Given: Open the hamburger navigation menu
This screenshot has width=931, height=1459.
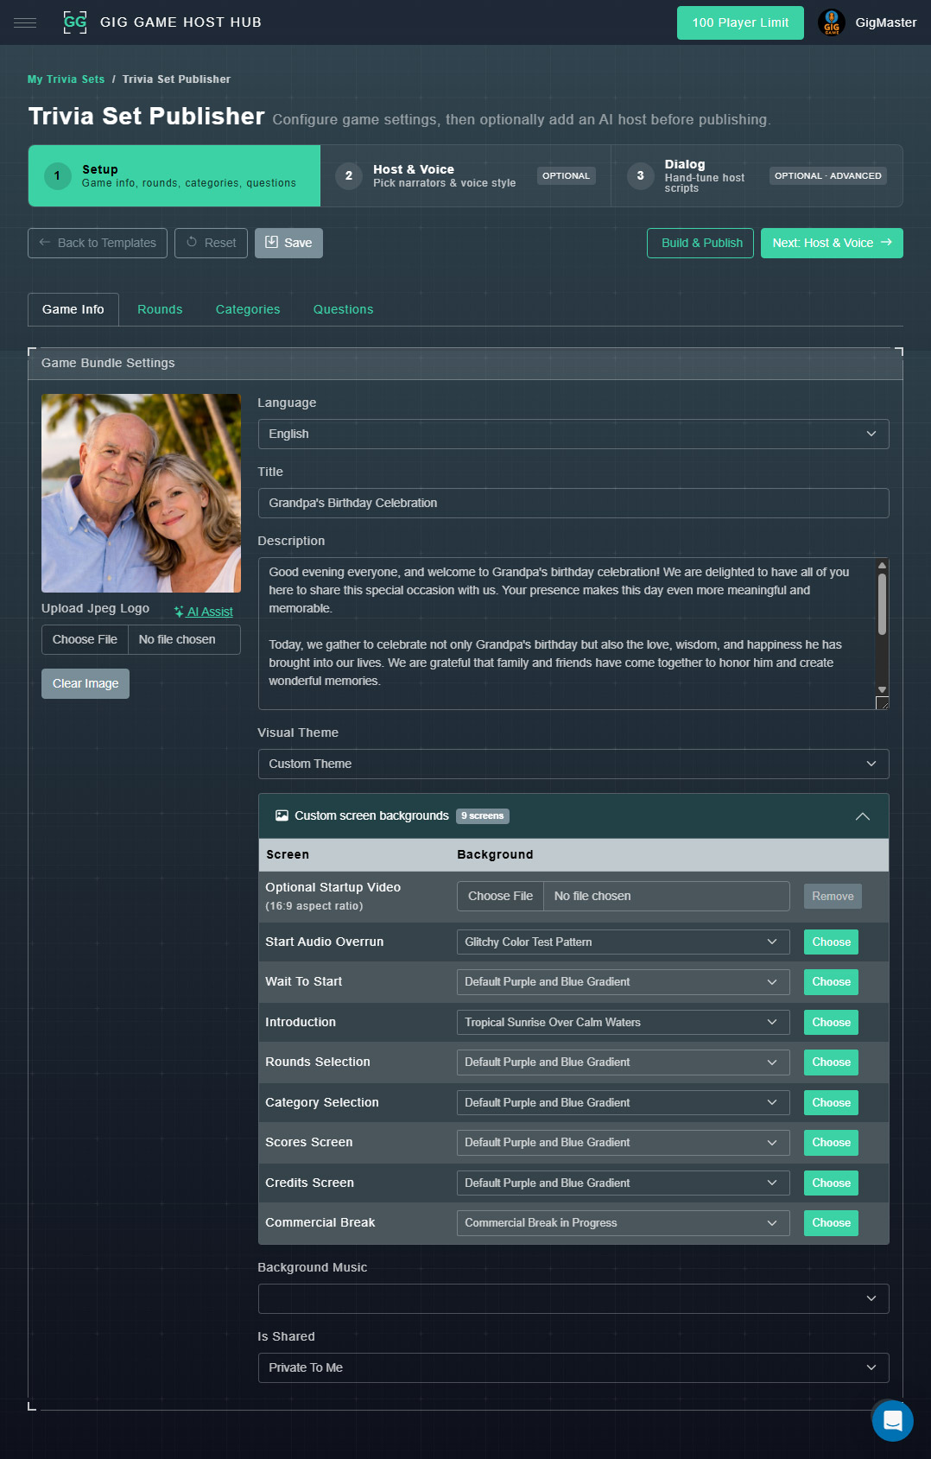Looking at the screenshot, I should click(25, 22).
